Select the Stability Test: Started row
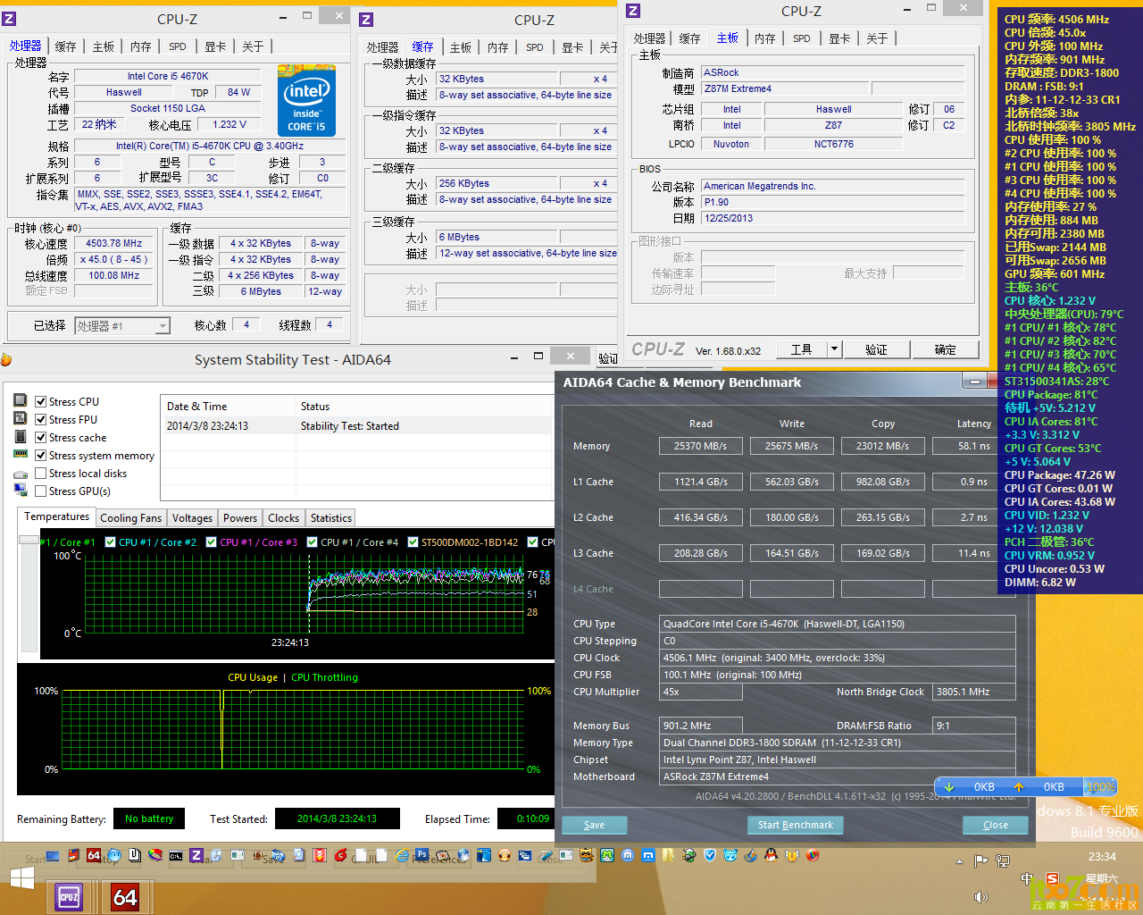1143x915 pixels. [357, 426]
